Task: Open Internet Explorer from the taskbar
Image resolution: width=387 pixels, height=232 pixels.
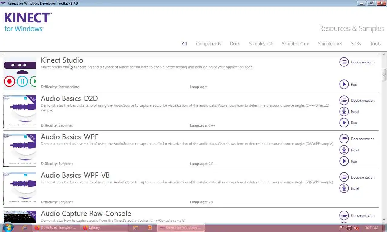Action: (24, 227)
